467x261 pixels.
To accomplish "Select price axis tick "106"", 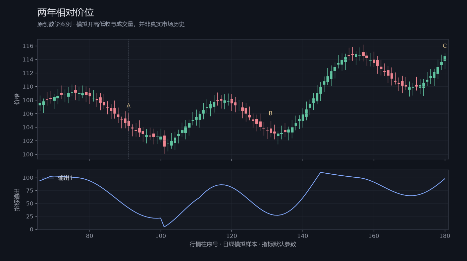I will pyautogui.click(x=28, y=114).
